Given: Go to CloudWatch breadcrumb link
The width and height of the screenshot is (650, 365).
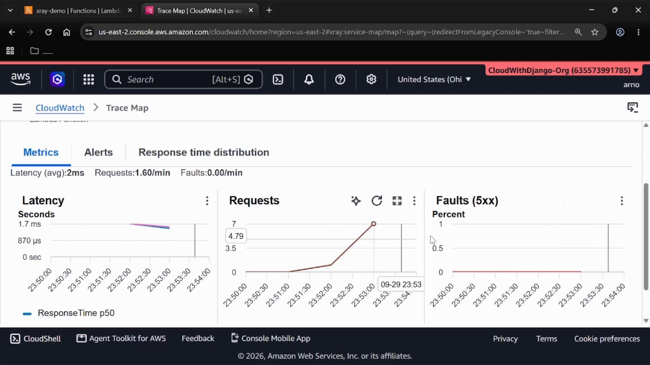Looking at the screenshot, I should click(60, 108).
